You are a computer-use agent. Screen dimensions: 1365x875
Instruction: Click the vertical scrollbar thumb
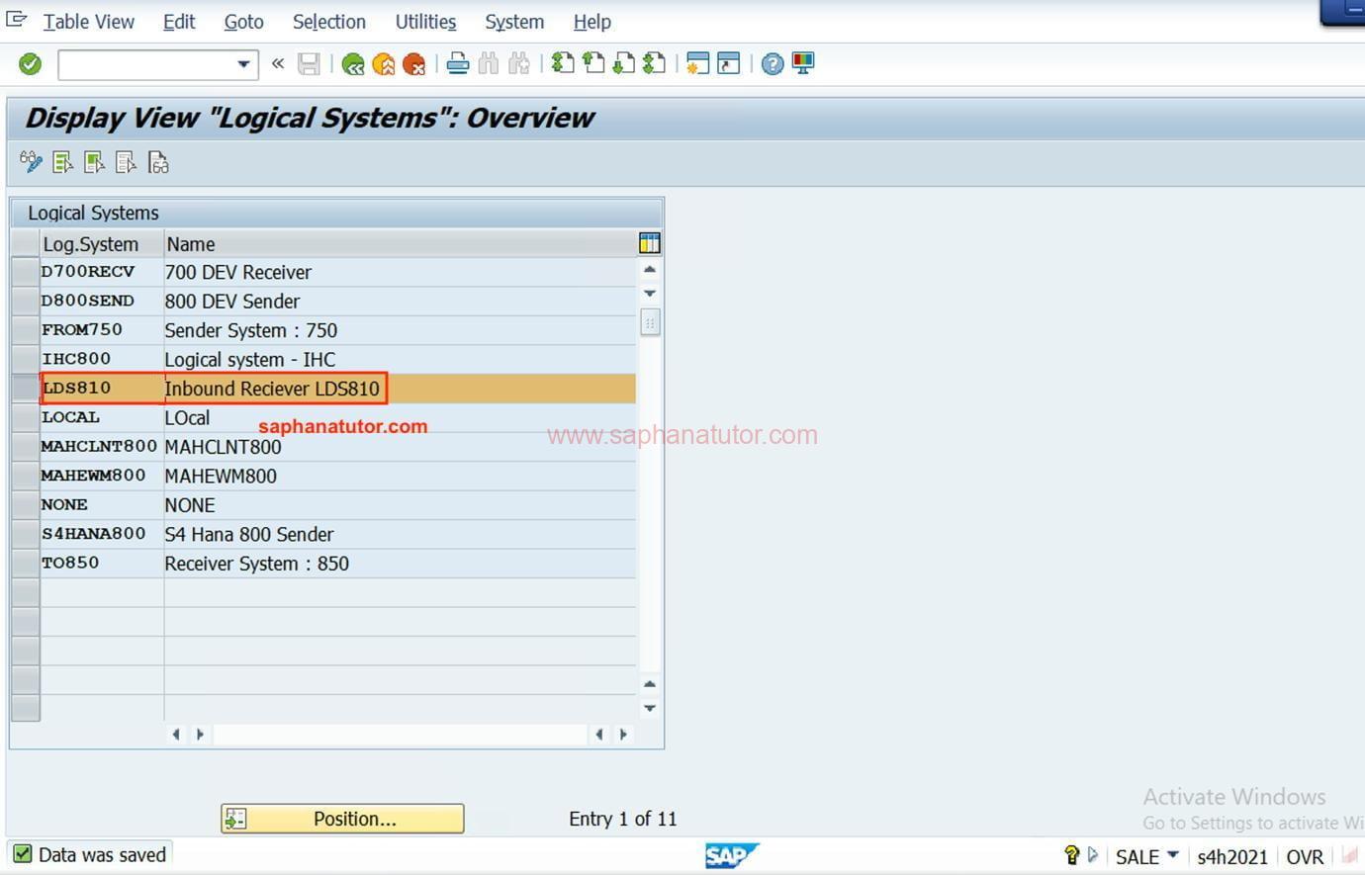pyautogui.click(x=650, y=322)
